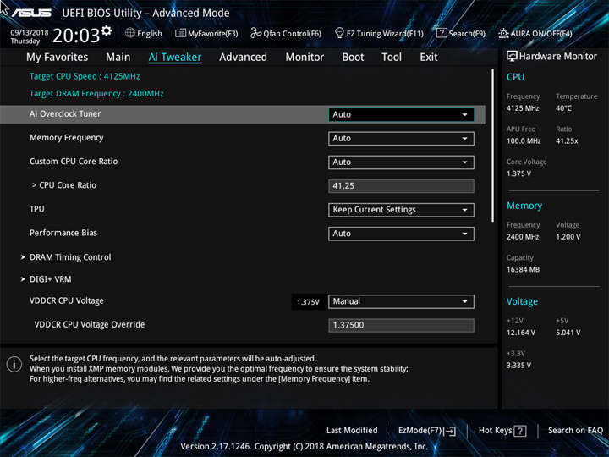609x457 pixels.
Task: Open the Advanced tab
Action: click(243, 58)
